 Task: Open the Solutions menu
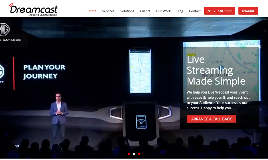127,11
